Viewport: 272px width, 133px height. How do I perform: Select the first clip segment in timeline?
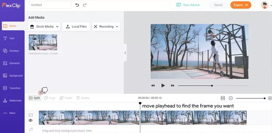pyautogui.click(x=89, y=118)
